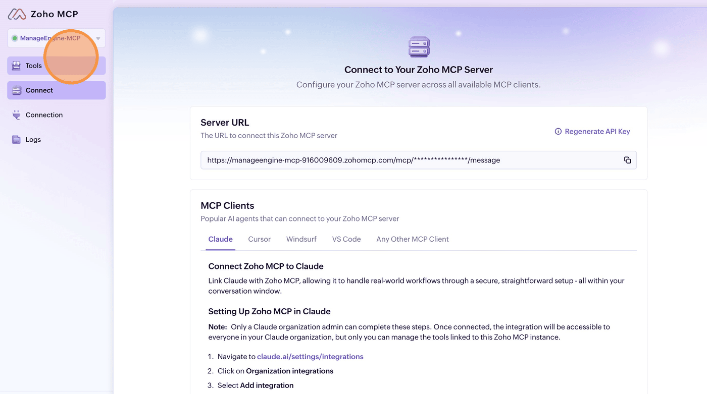Select the Connect server icon in sidebar
Image resolution: width=707 pixels, height=394 pixels.
[16, 90]
